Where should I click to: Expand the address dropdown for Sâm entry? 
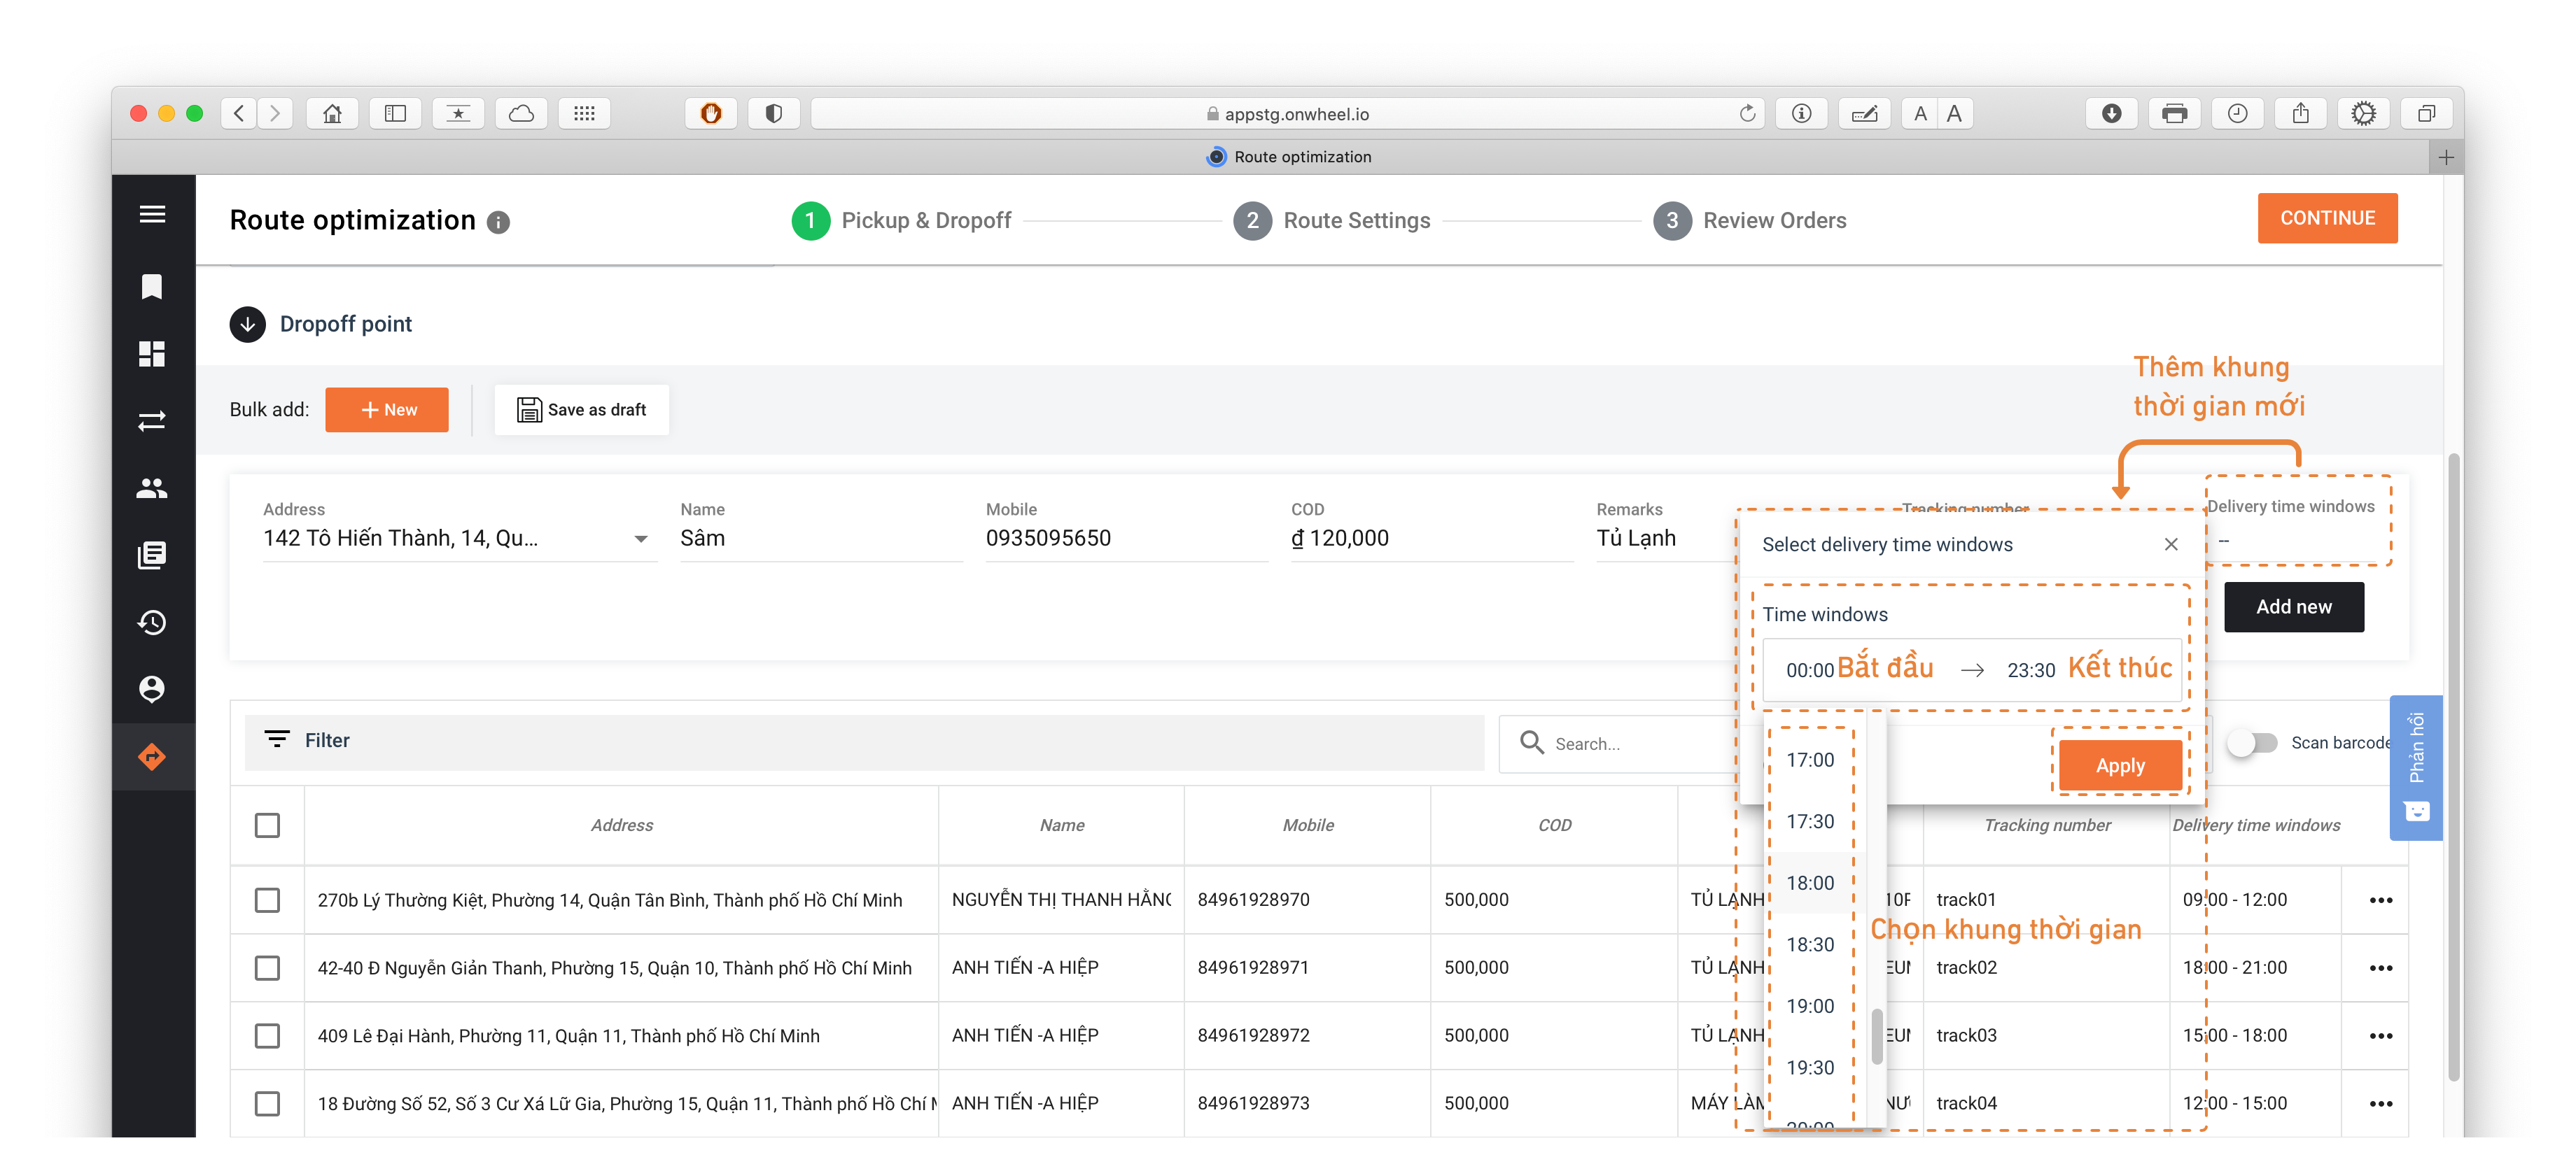click(x=640, y=539)
